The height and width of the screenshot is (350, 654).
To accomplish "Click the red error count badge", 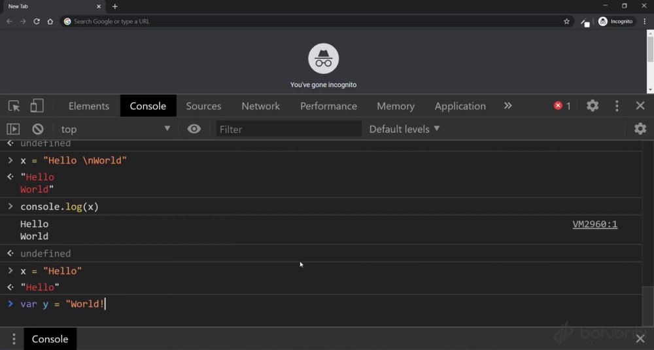I will coord(562,106).
